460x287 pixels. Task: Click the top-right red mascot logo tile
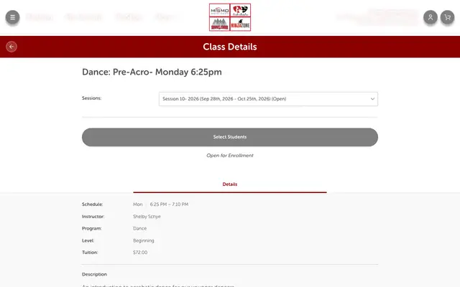(240, 10)
